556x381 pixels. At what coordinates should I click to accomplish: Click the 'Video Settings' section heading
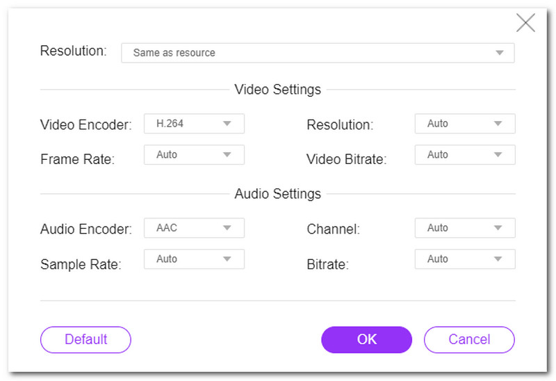pyautogui.click(x=277, y=90)
